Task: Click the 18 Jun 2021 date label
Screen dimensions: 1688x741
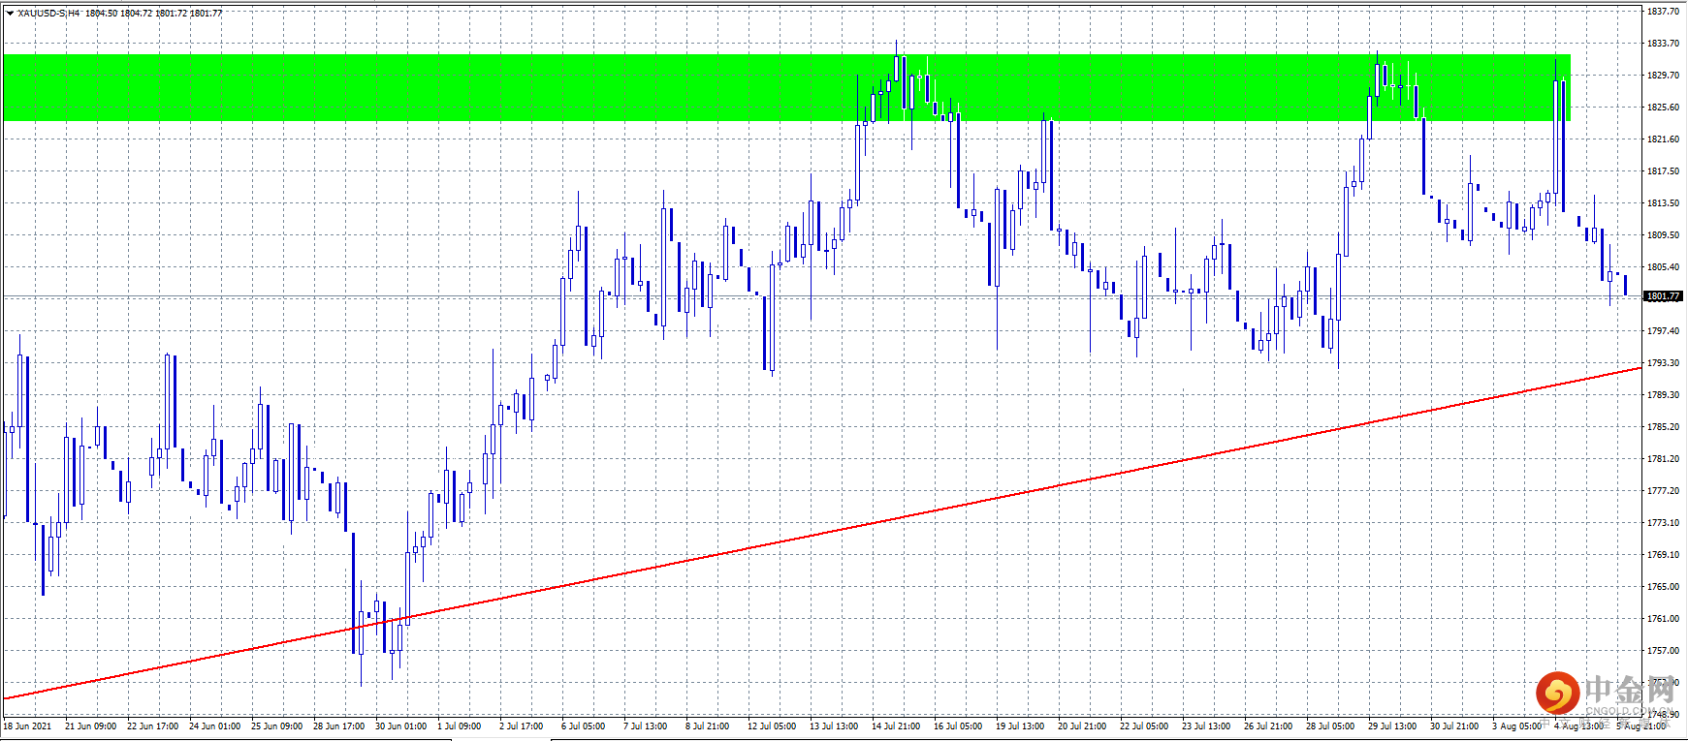Action: 27,726
